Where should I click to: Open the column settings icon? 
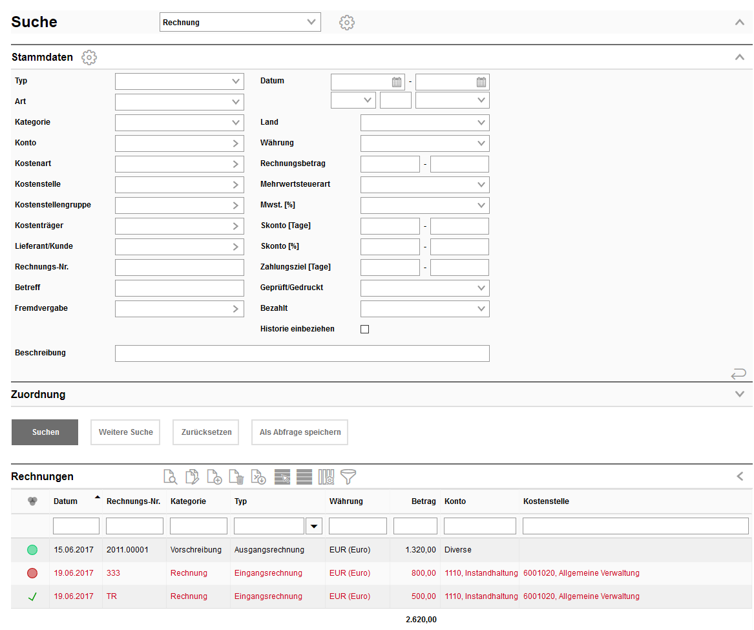click(326, 477)
